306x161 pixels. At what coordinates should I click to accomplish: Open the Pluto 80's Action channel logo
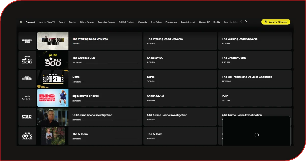27,136
